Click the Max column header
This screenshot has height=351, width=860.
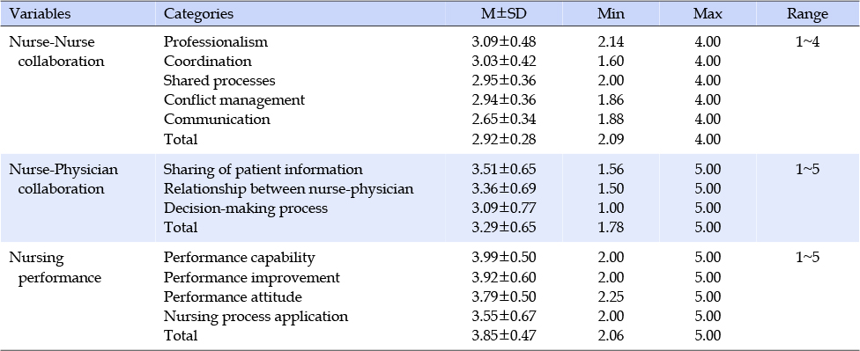(x=708, y=14)
